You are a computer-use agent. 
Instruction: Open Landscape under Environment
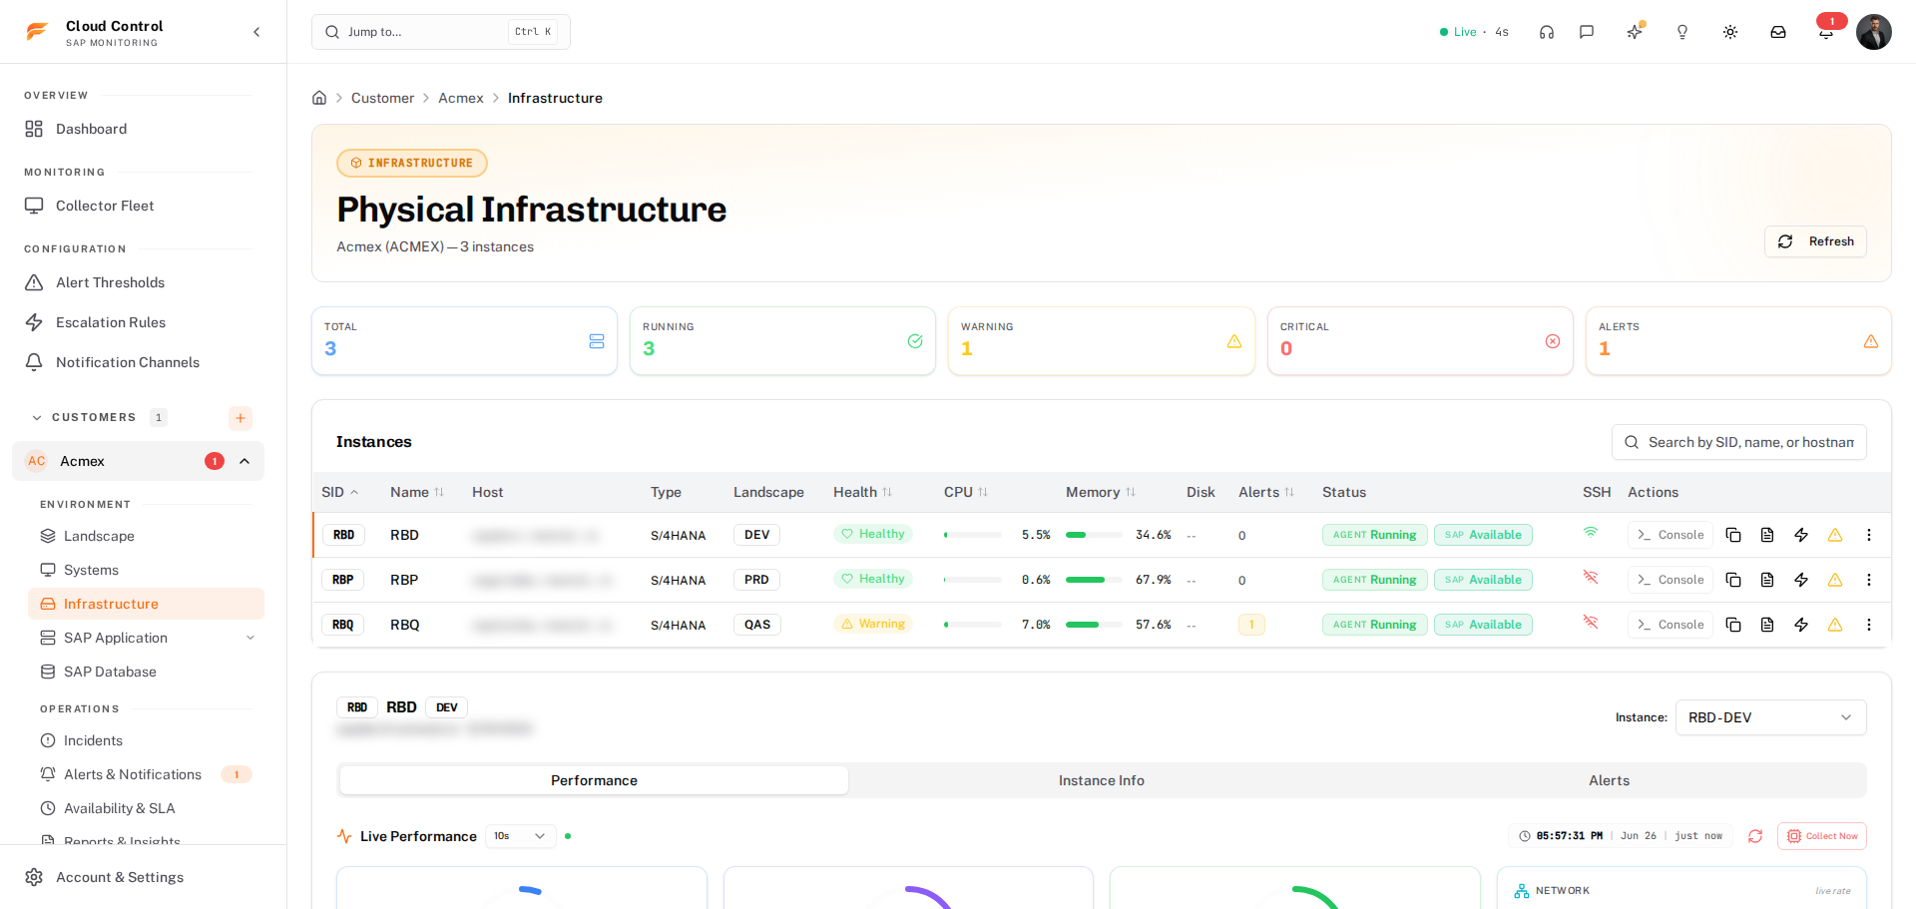(x=146, y=536)
